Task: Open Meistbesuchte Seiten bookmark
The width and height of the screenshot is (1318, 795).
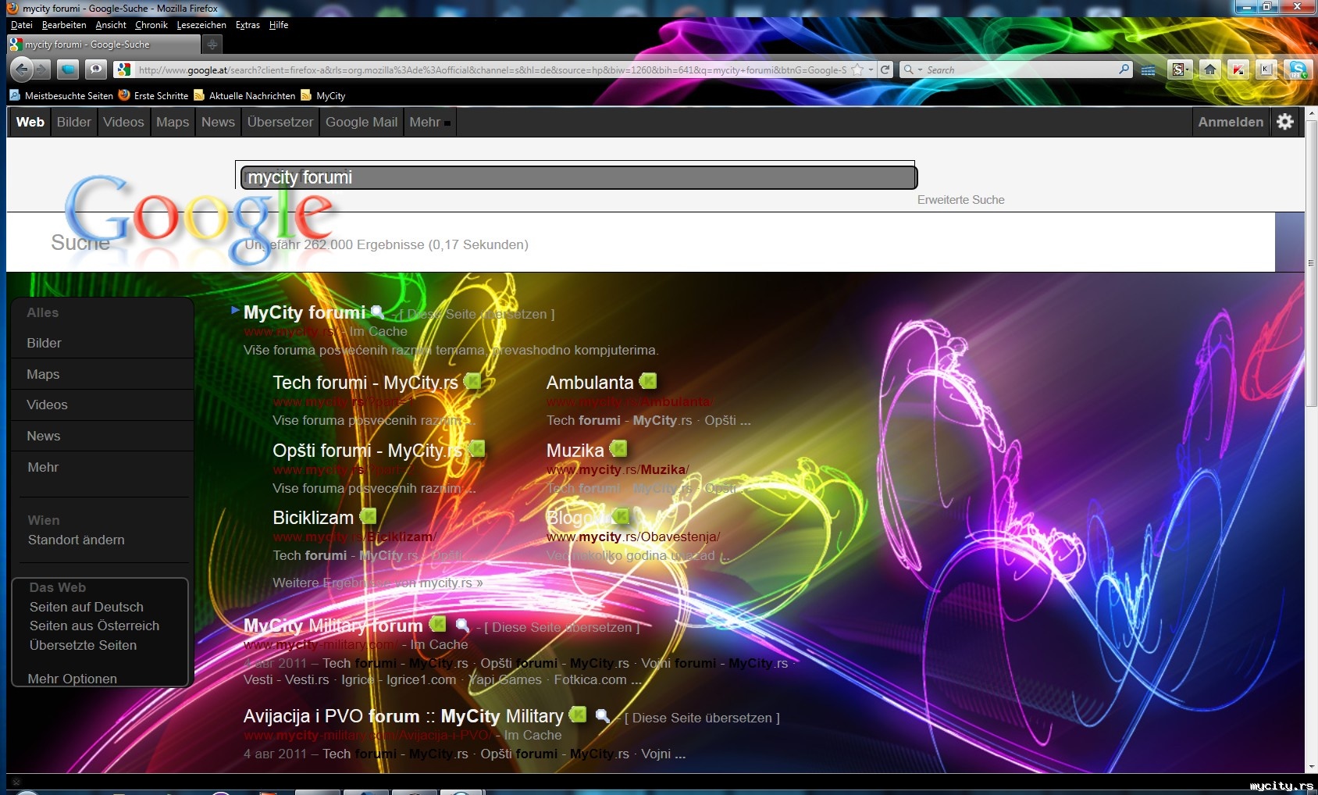Action: pyautogui.click(x=62, y=95)
